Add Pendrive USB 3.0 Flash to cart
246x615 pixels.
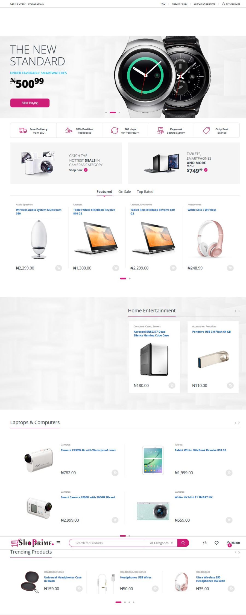coord(230,386)
